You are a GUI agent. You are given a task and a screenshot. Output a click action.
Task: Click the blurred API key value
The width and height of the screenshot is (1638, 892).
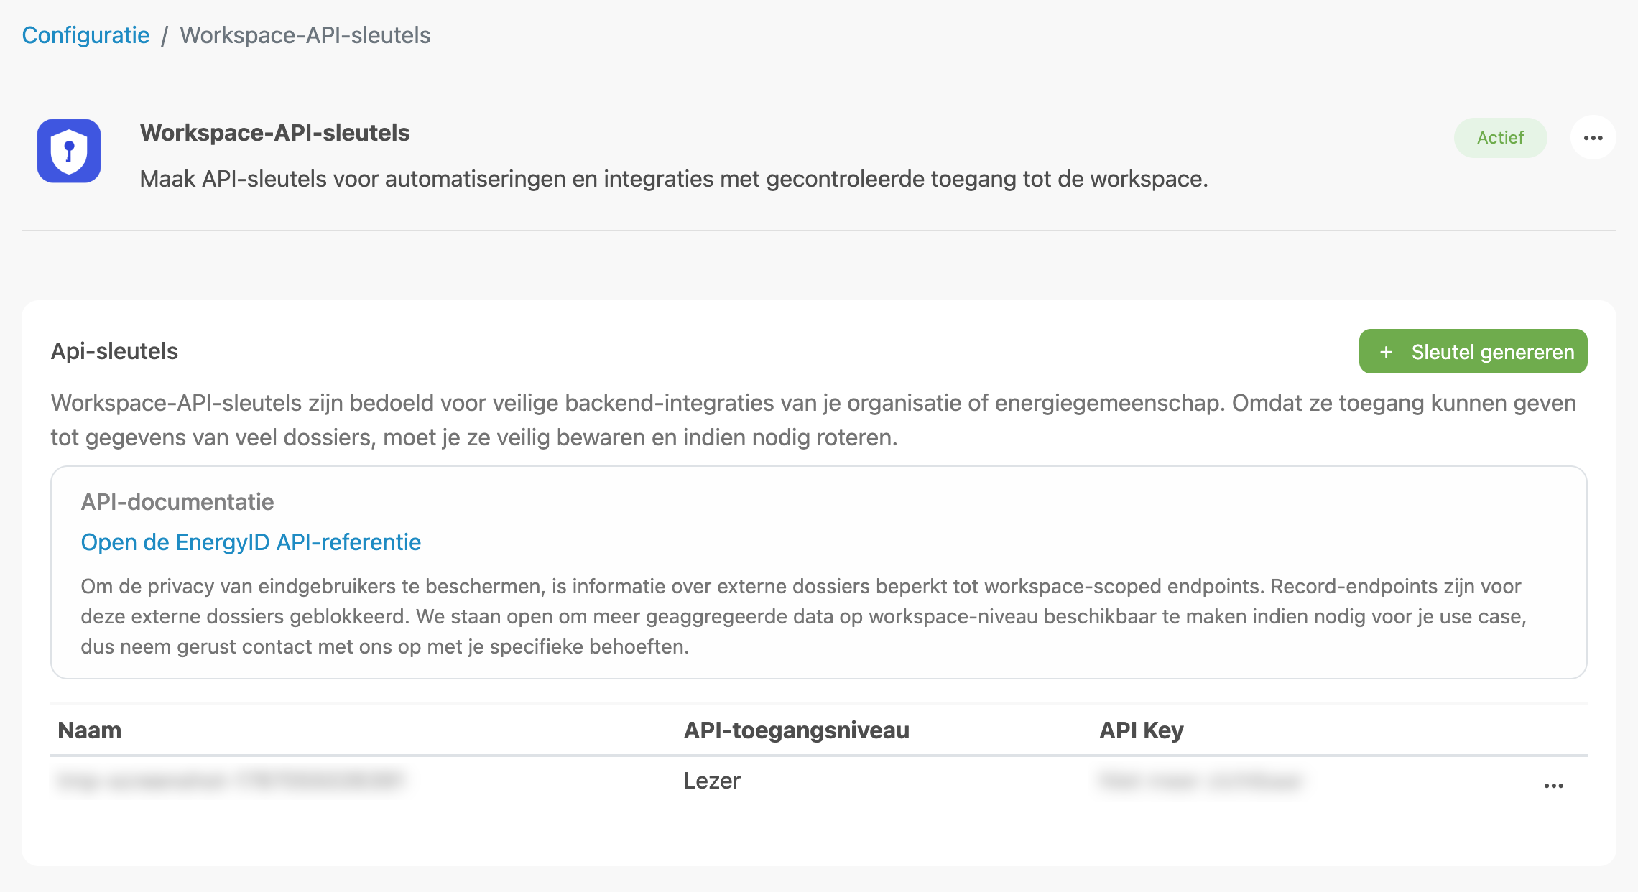1200,781
